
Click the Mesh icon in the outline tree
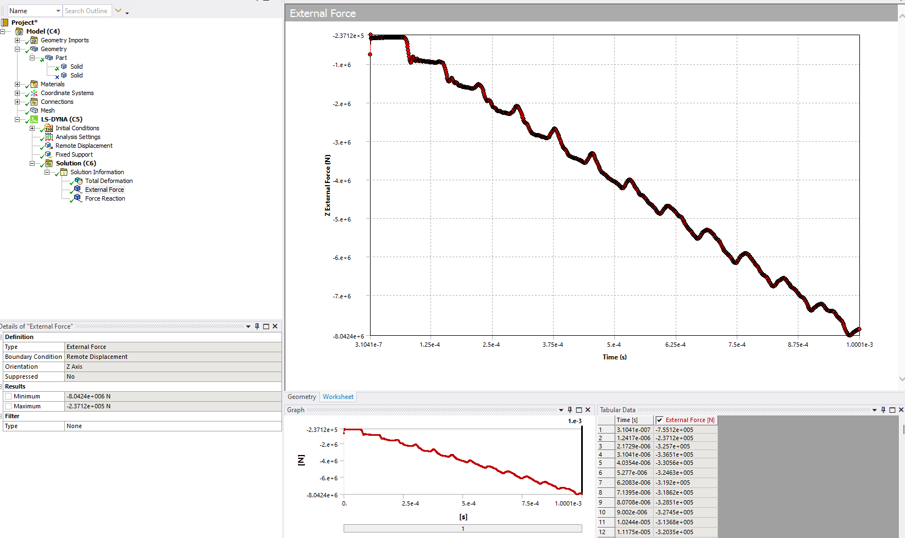point(34,110)
